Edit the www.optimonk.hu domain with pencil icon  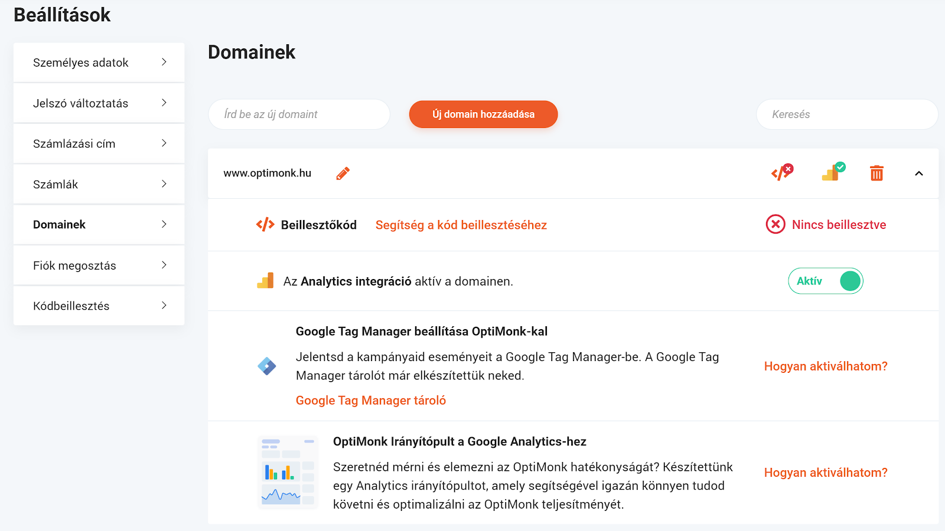click(343, 173)
